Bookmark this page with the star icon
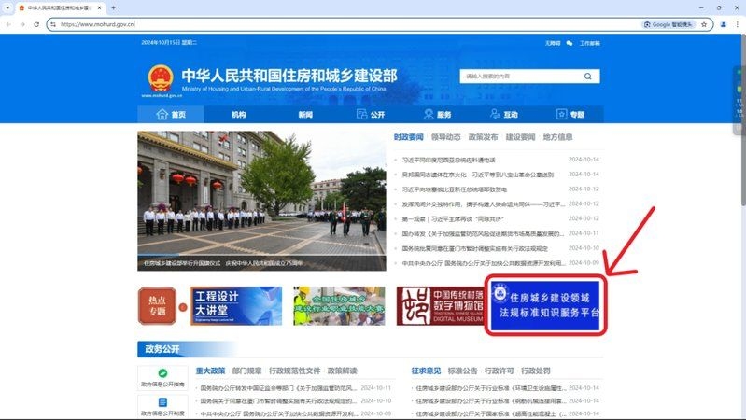Viewport: 746px width, 420px height. click(704, 24)
